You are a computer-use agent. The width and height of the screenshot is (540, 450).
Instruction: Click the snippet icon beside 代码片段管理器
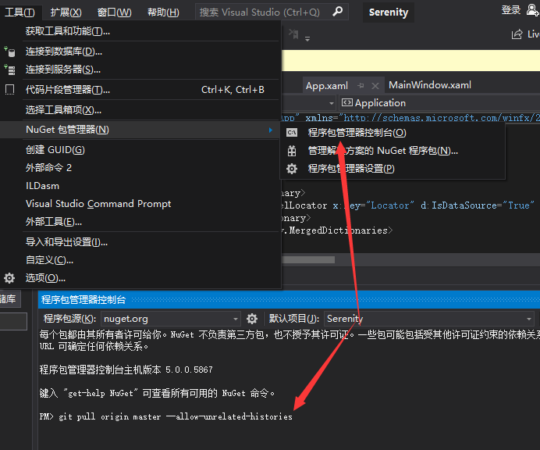9,90
